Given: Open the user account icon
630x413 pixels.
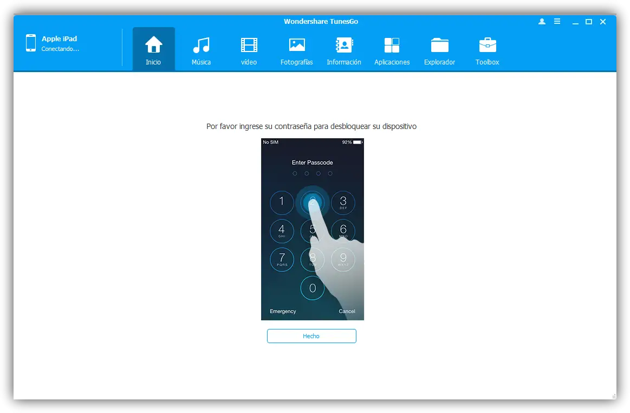Looking at the screenshot, I should click(x=542, y=22).
